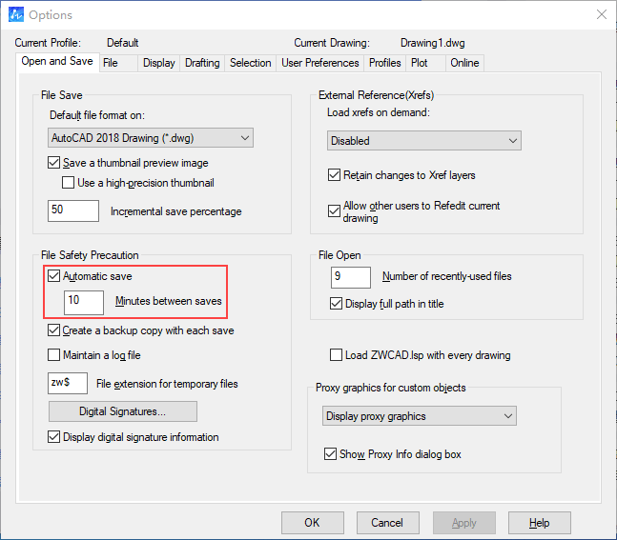Open the Display tab
The image size is (617, 540).
pos(158,63)
